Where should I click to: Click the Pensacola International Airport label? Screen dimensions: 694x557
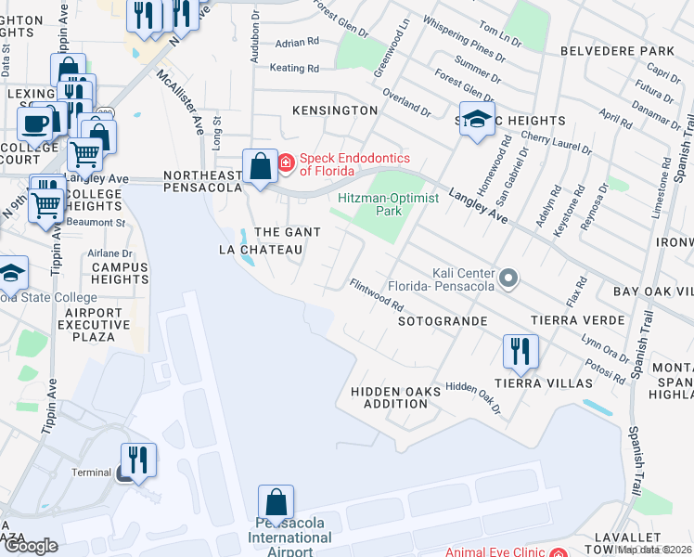click(289, 538)
